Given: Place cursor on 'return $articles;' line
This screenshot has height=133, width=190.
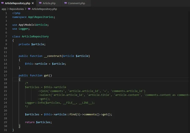Looking at the screenshot, I should [38, 122].
